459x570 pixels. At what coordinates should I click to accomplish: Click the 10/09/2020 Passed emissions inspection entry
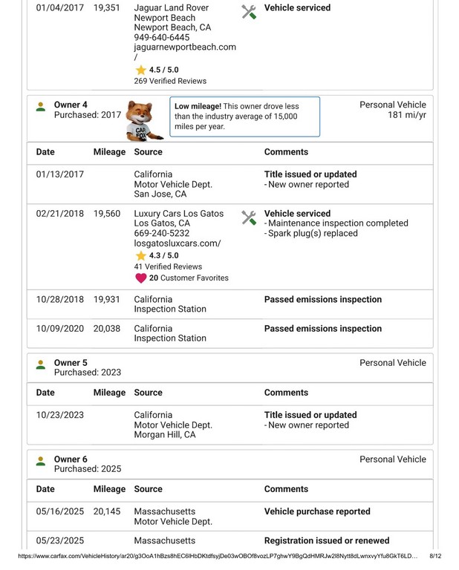322,329
